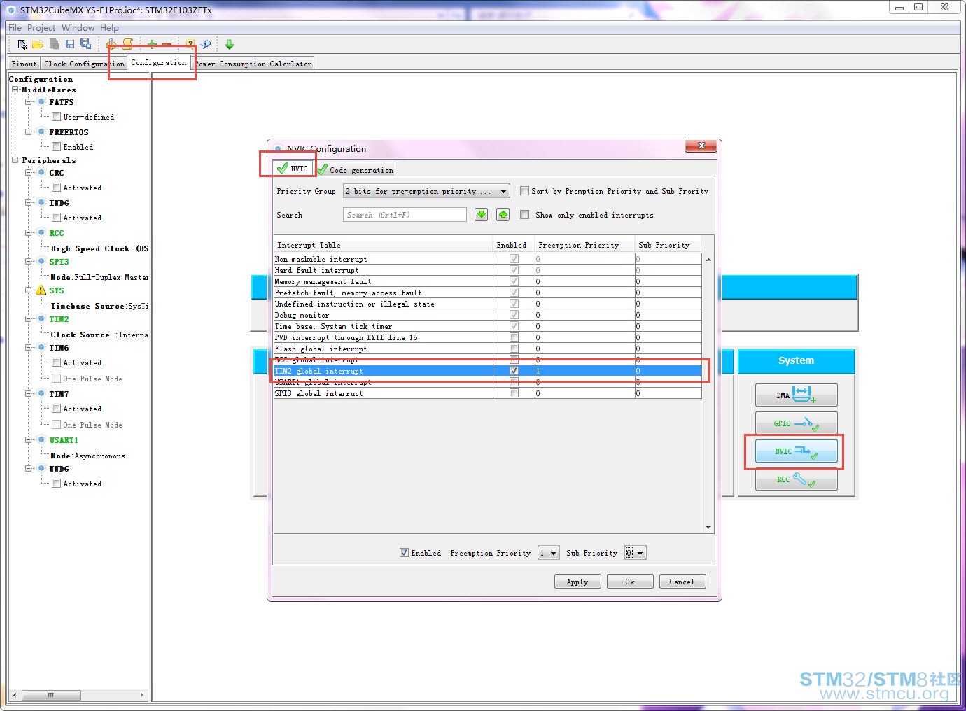
Task: Jump to previous search result with up arrow
Action: [503, 215]
